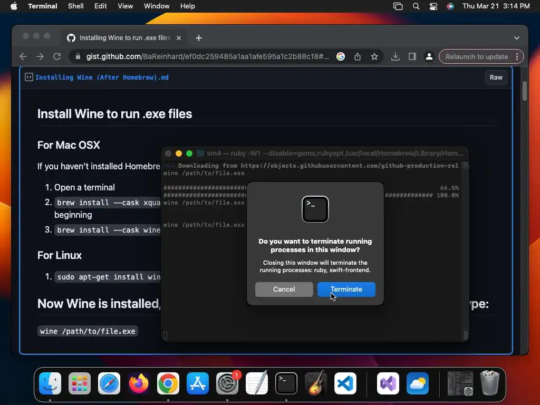Click the 'For Linux' heading
This screenshot has height=405, width=540.
click(60, 256)
